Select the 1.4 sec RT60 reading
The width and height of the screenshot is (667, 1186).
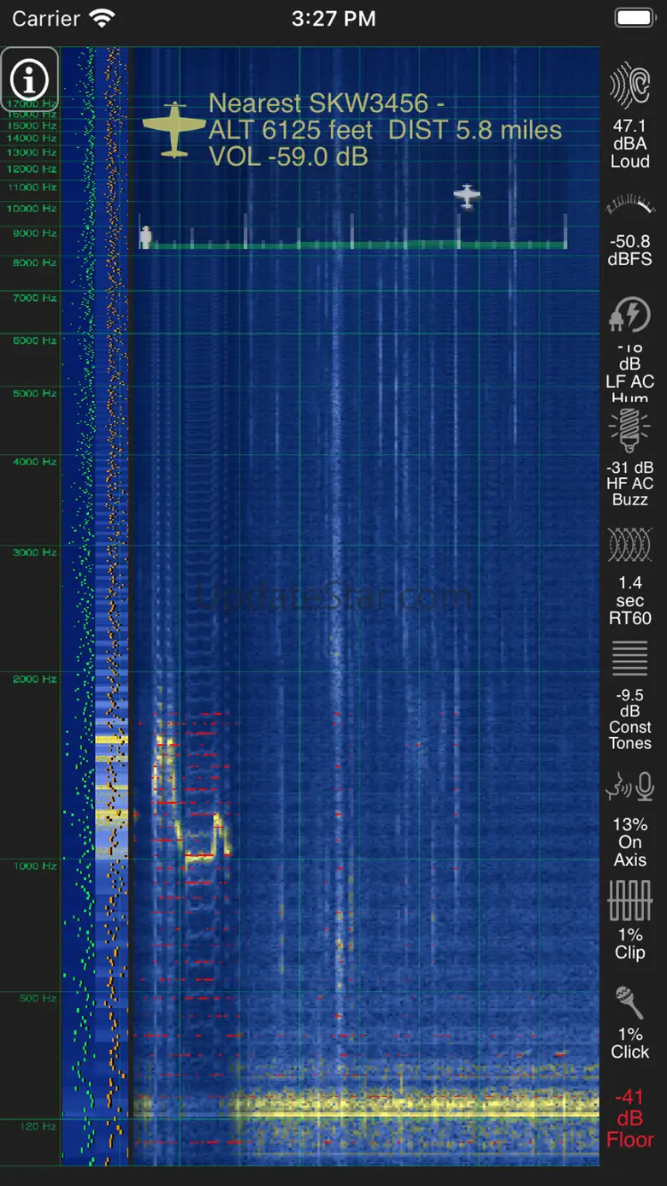[629, 600]
